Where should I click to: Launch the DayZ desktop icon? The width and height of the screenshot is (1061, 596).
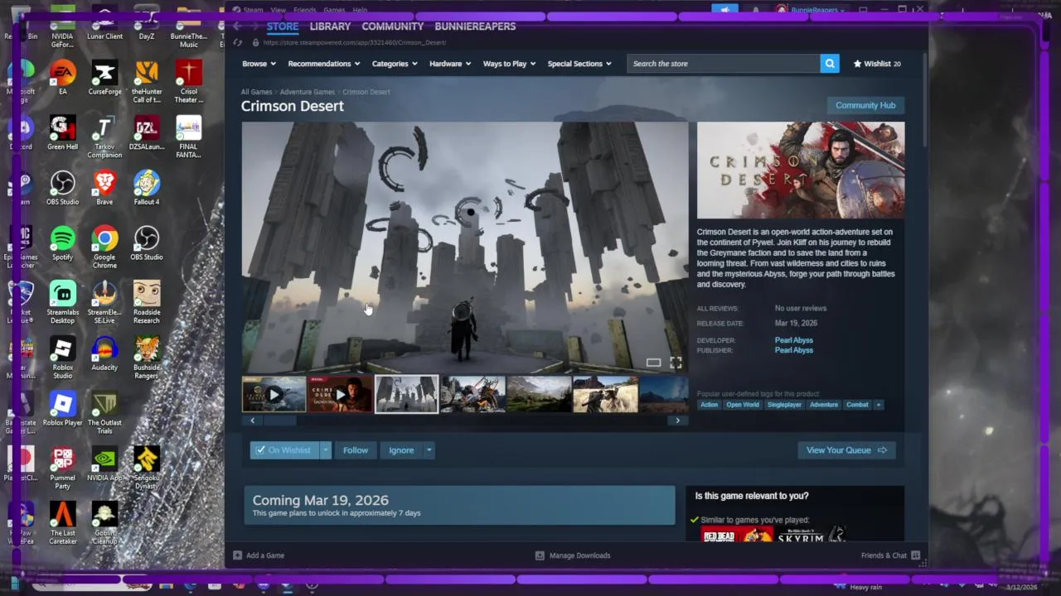(147, 23)
